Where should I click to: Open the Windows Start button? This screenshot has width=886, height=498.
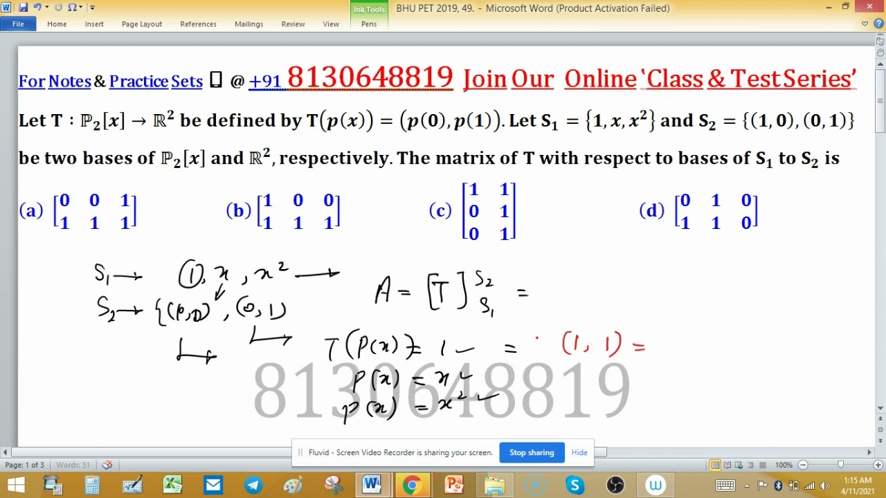pyautogui.click(x=15, y=485)
